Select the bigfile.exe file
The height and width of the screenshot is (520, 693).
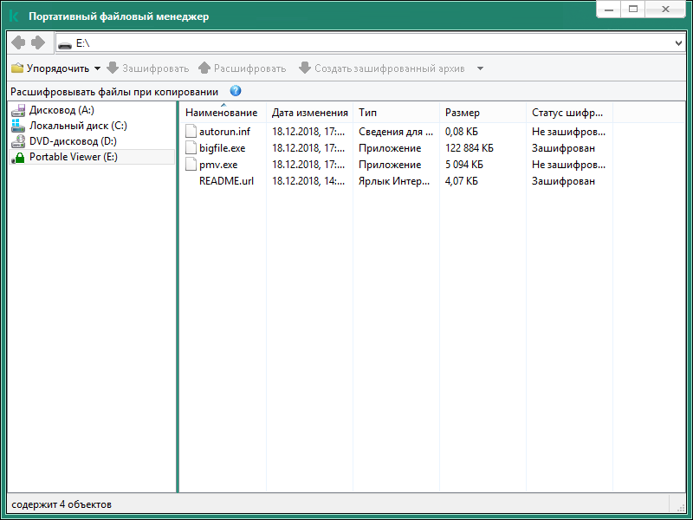point(222,148)
